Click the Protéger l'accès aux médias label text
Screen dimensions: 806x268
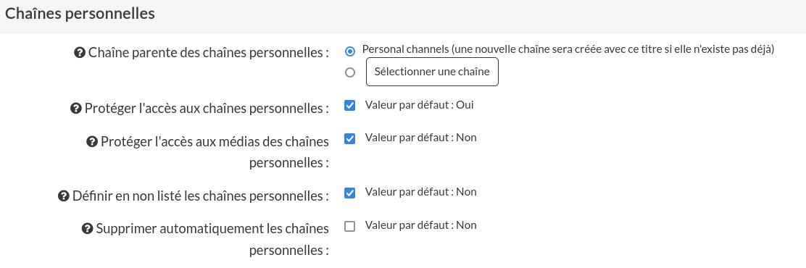(215, 152)
